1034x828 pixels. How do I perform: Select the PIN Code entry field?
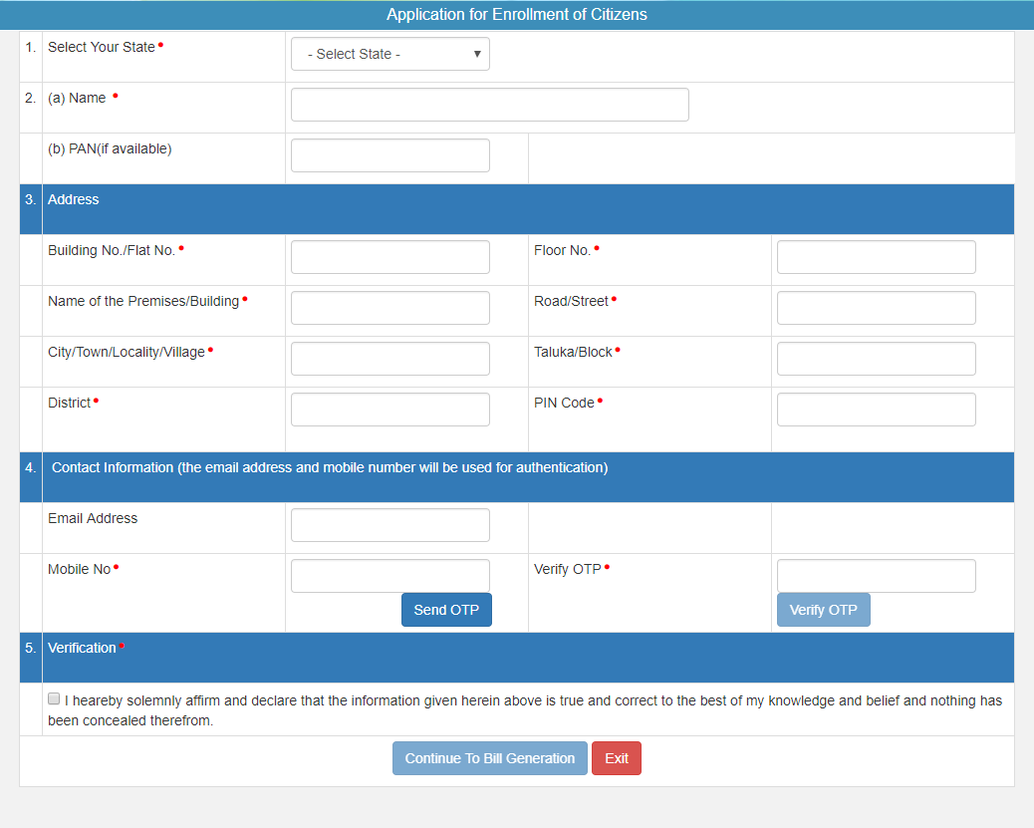pyautogui.click(x=876, y=409)
